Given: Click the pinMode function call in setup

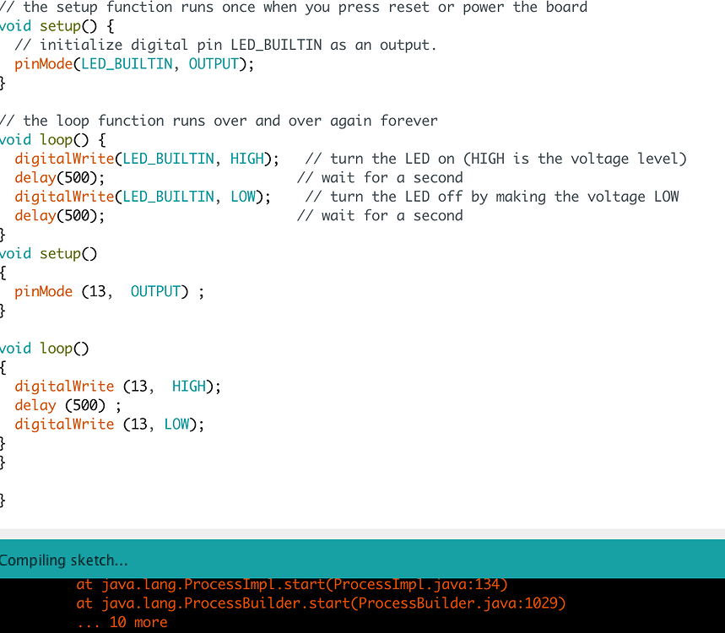Looking at the screenshot, I should click(x=43, y=63).
